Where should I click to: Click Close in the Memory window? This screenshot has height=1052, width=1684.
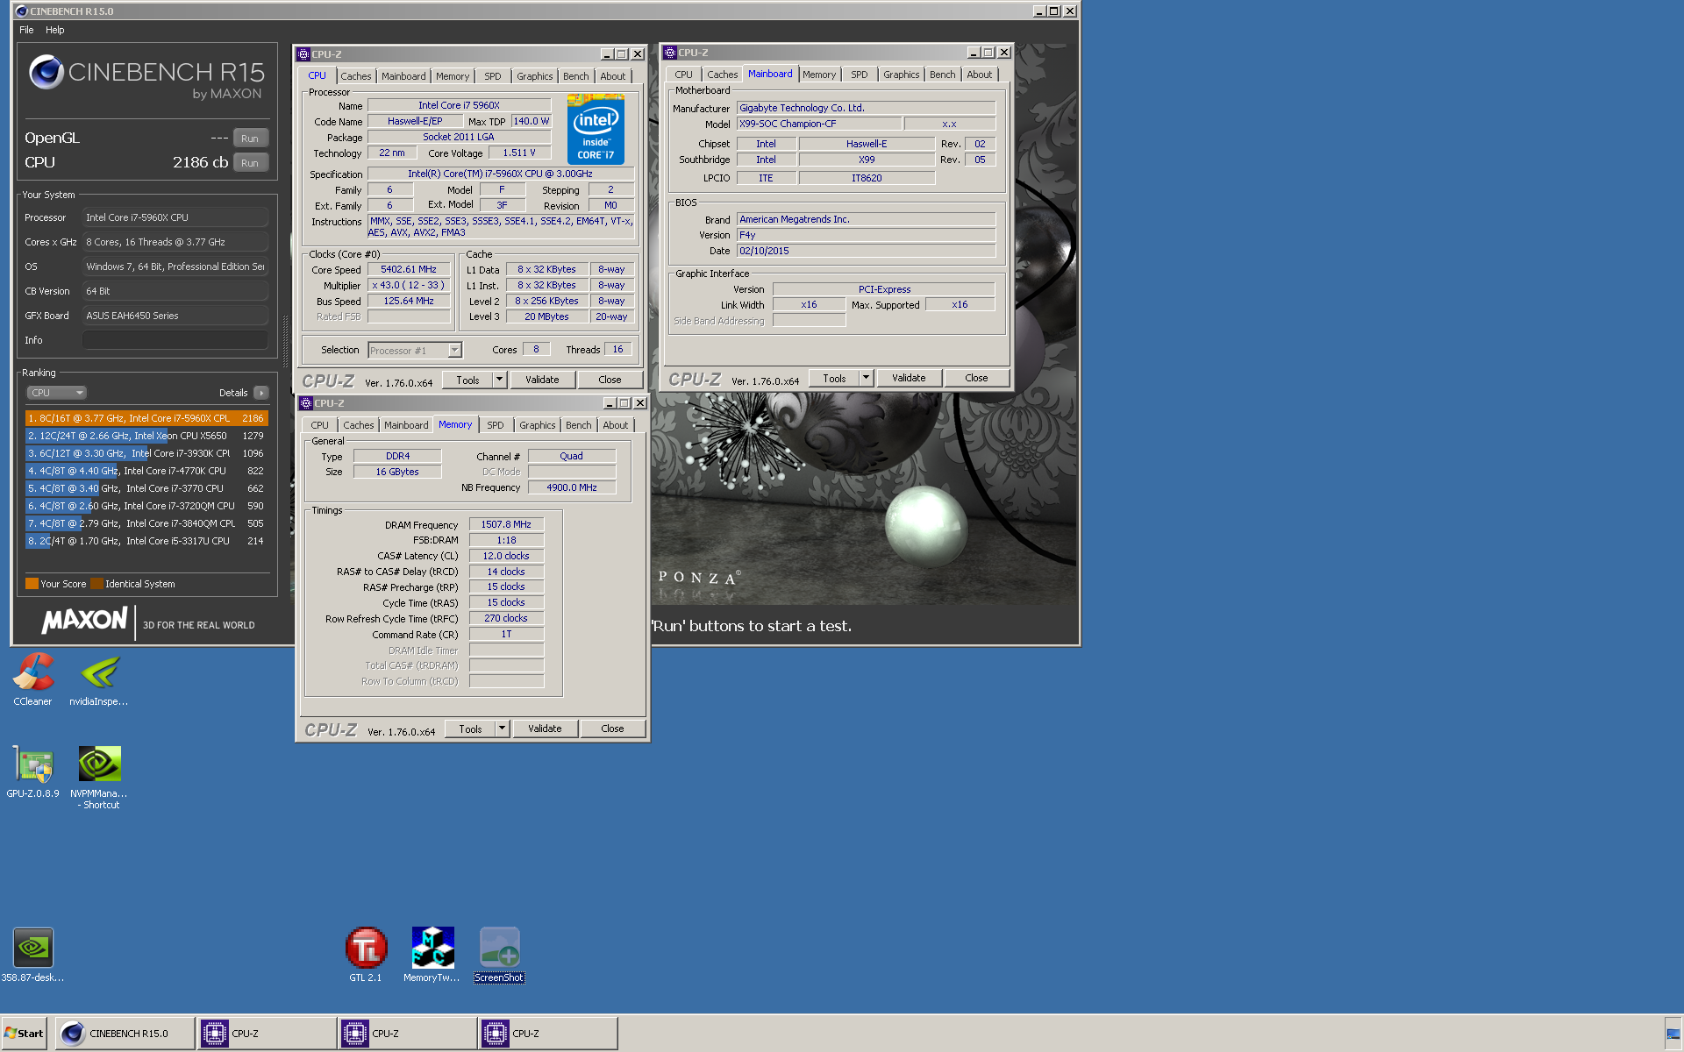tap(612, 729)
